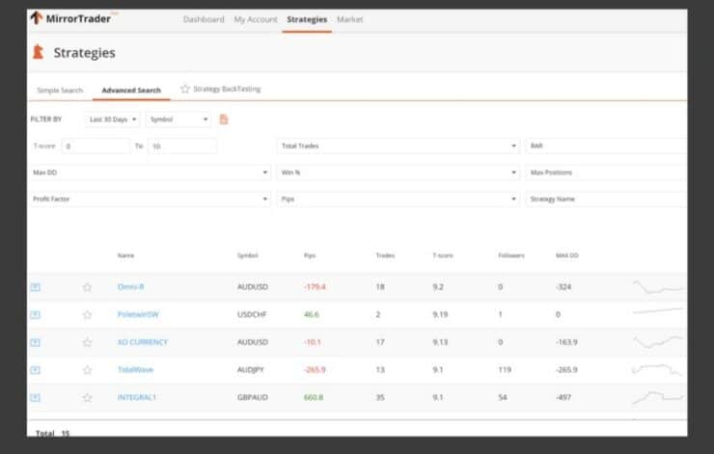The image size is (714, 454).
Task: Open the Max DD dropdown
Action: point(150,173)
